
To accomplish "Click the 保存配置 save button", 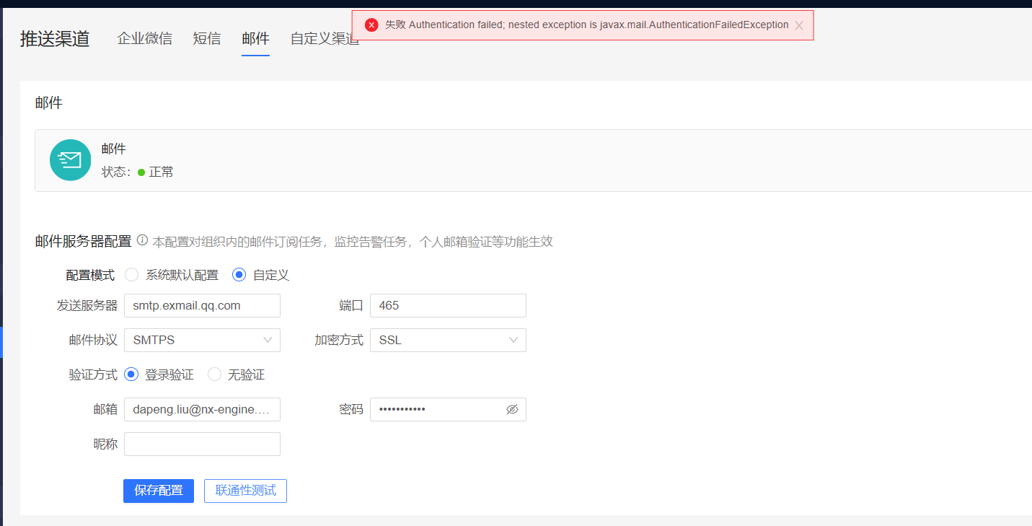I will [158, 491].
